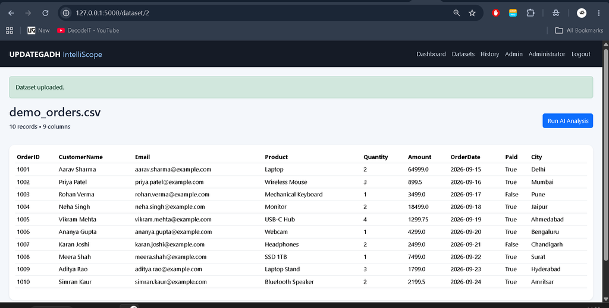
Task: Open the Administrator nav item
Action: pos(547,54)
